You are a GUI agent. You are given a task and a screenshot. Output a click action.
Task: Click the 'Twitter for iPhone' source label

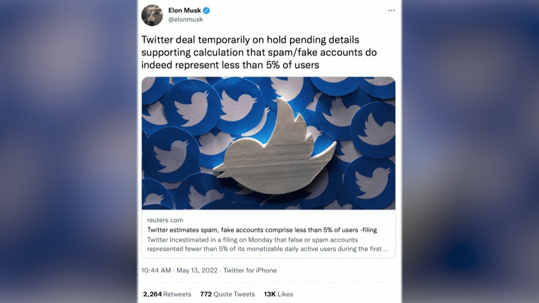tap(250, 270)
